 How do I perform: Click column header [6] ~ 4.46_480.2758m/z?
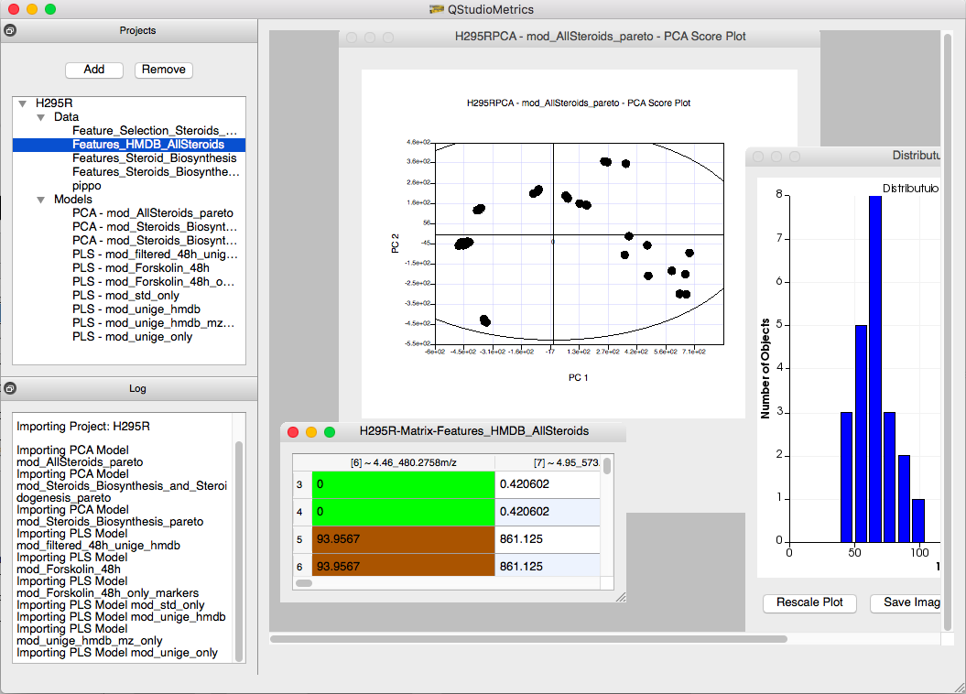click(x=404, y=462)
